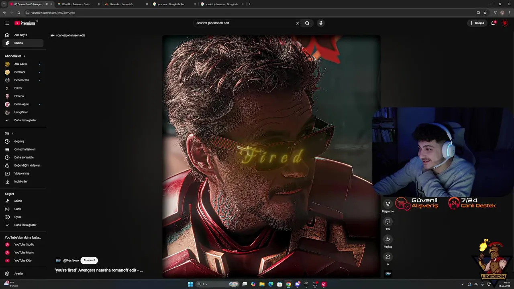This screenshot has width=514, height=289.
Task: Open the @Pechkoo channel avatar
Action: 58,261
